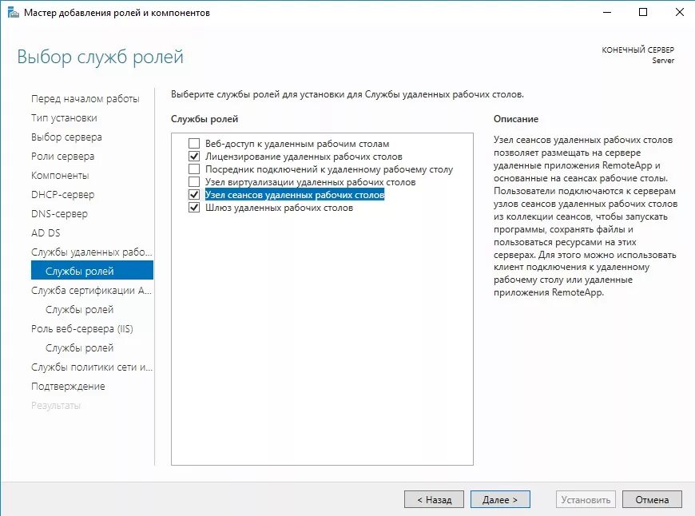695x516 pixels.
Task: Uncheck Лицензирование удаленных рабочих столов
Action: [x=194, y=157]
